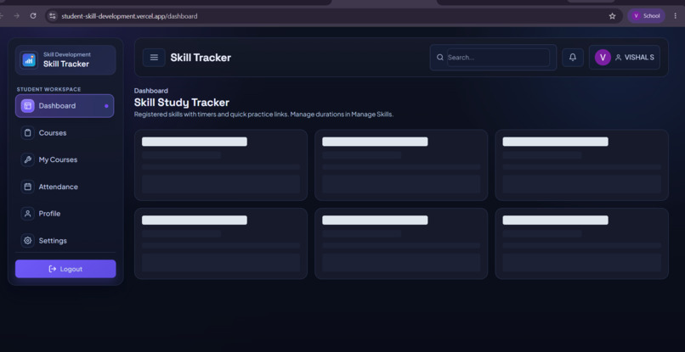Click the magnifier search icon
The image size is (685, 352).
(440, 58)
